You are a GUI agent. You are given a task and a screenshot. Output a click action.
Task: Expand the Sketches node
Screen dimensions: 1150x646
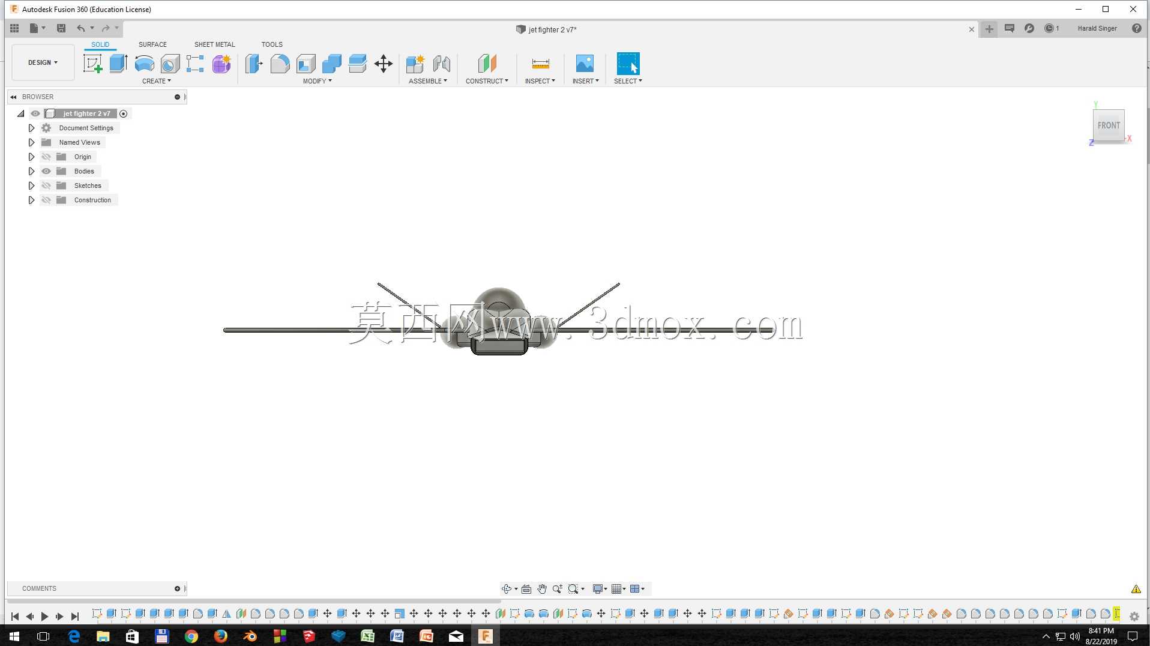pos(31,186)
